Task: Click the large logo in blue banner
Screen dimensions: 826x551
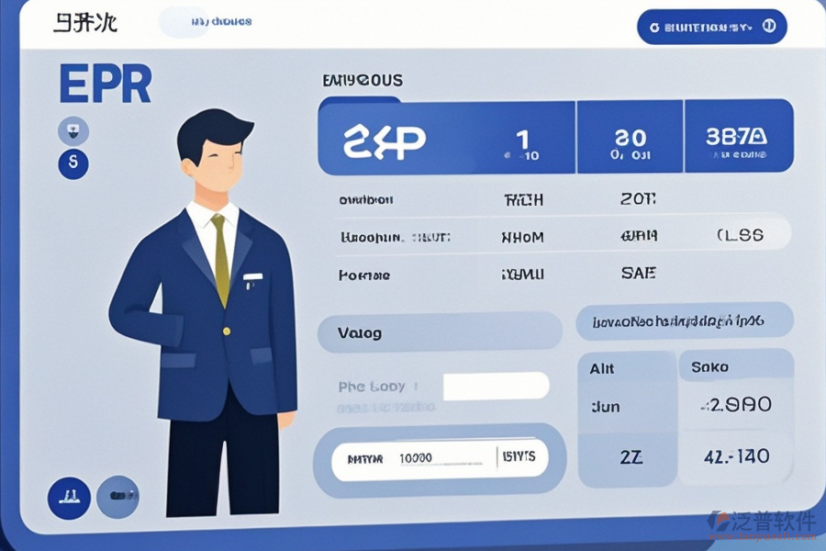Action: coord(384,141)
